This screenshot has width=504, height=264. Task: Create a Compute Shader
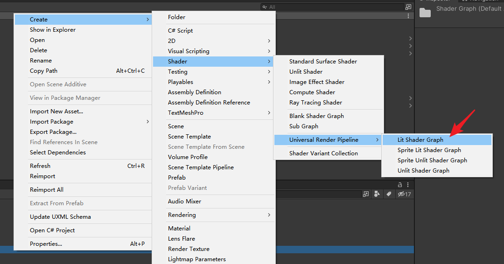pyautogui.click(x=329, y=92)
